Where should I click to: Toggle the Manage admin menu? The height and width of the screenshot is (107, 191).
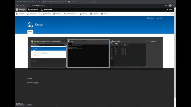(x=20, y=10)
